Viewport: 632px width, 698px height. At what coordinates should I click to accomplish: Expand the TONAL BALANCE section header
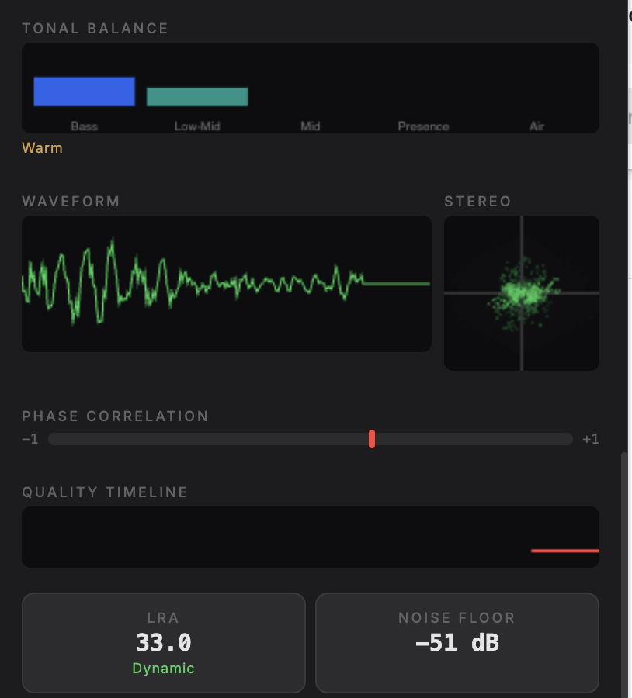pos(95,28)
